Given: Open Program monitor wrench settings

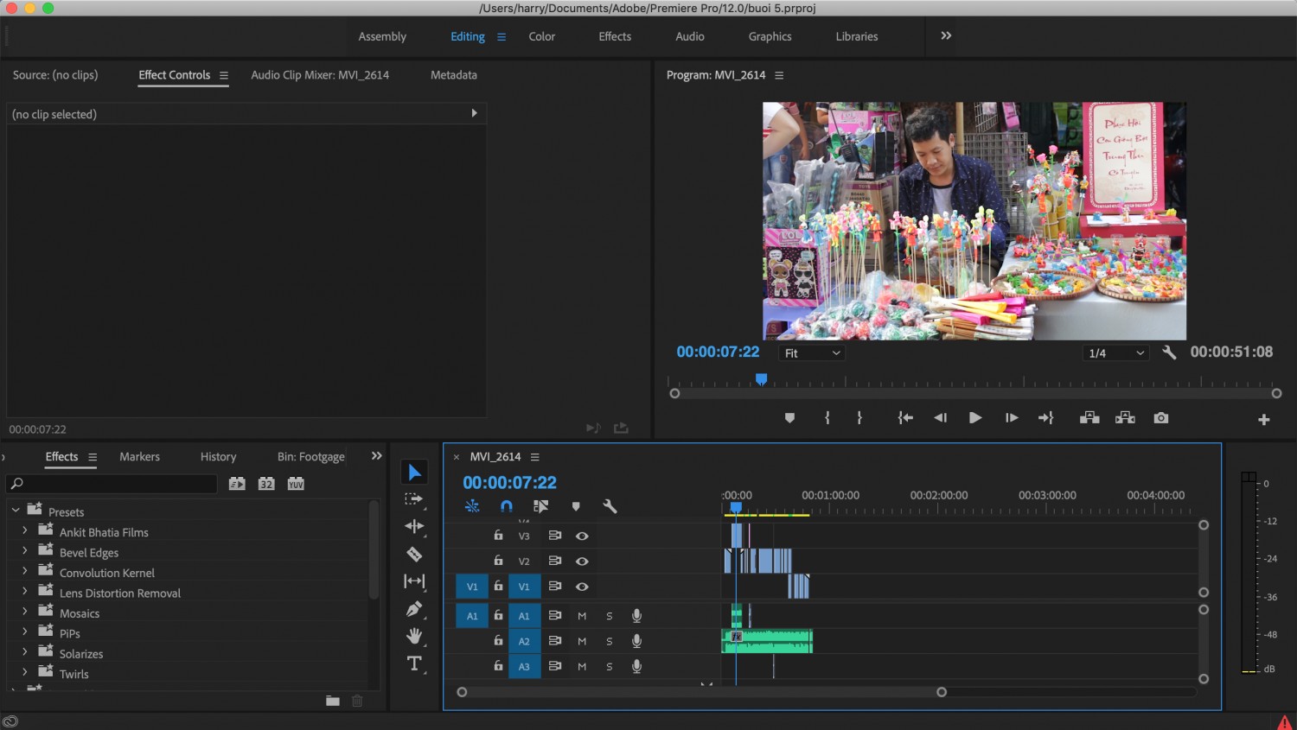Looking at the screenshot, I should 1169,352.
